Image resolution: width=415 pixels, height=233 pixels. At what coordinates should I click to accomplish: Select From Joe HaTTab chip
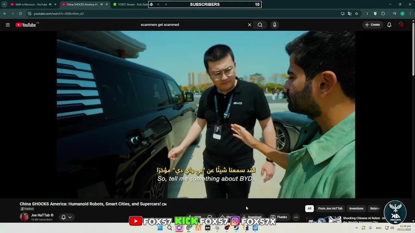pos(330,208)
